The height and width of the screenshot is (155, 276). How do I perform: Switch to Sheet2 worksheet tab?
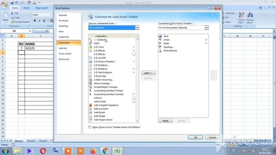click(x=31, y=141)
